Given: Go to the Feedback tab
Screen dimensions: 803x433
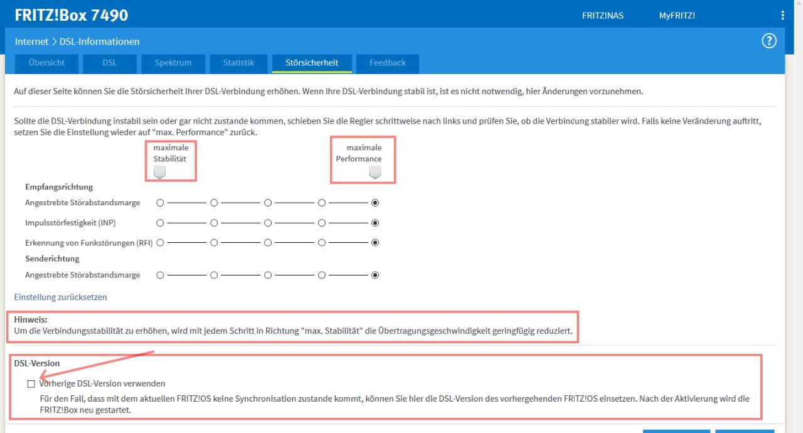Looking at the screenshot, I should [x=388, y=63].
